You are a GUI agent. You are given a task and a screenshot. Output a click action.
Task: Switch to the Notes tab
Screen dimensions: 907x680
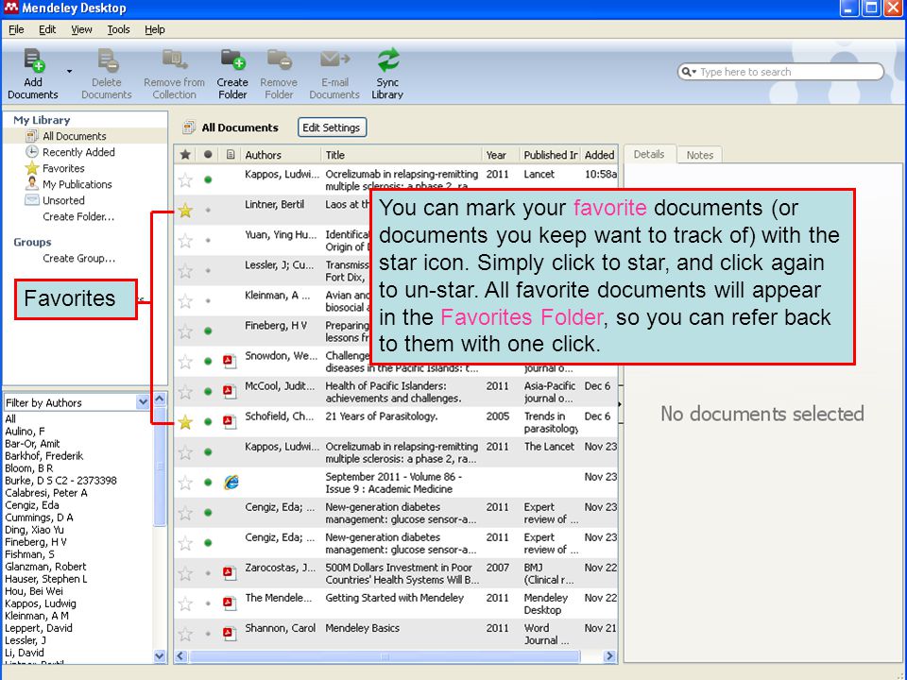[700, 155]
